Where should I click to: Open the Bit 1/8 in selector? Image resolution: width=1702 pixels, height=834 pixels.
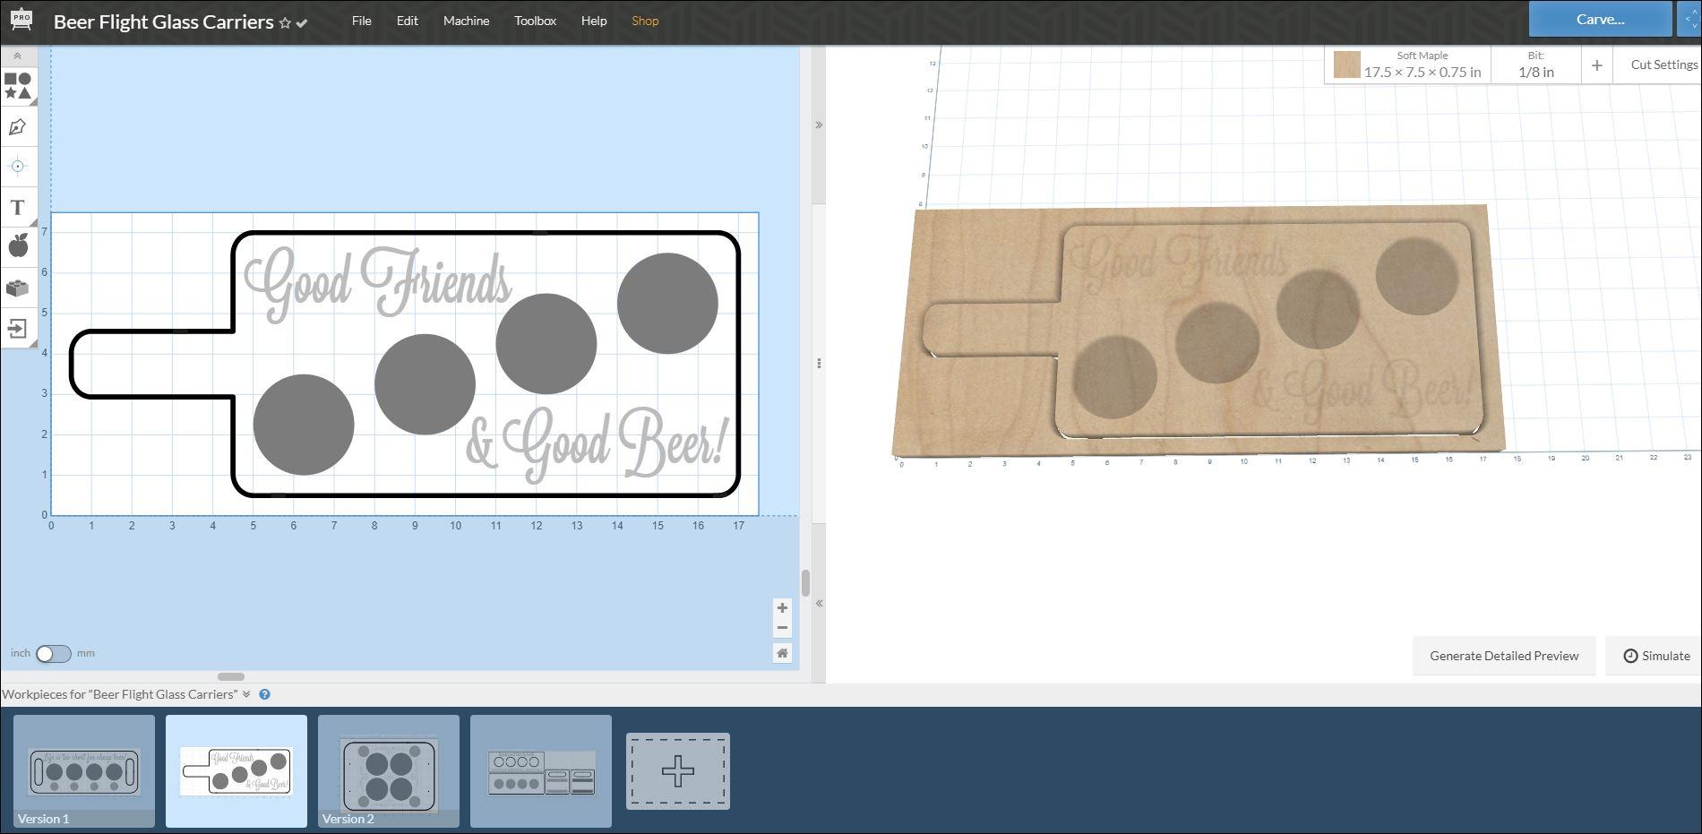(x=1535, y=64)
